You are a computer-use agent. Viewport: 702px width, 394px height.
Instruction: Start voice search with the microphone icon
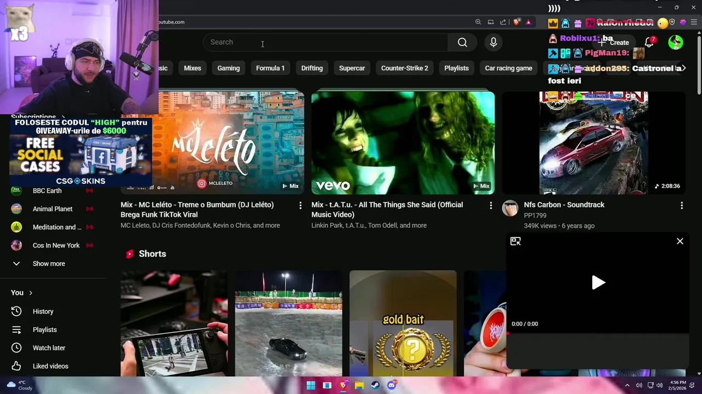[x=494, y=42]
